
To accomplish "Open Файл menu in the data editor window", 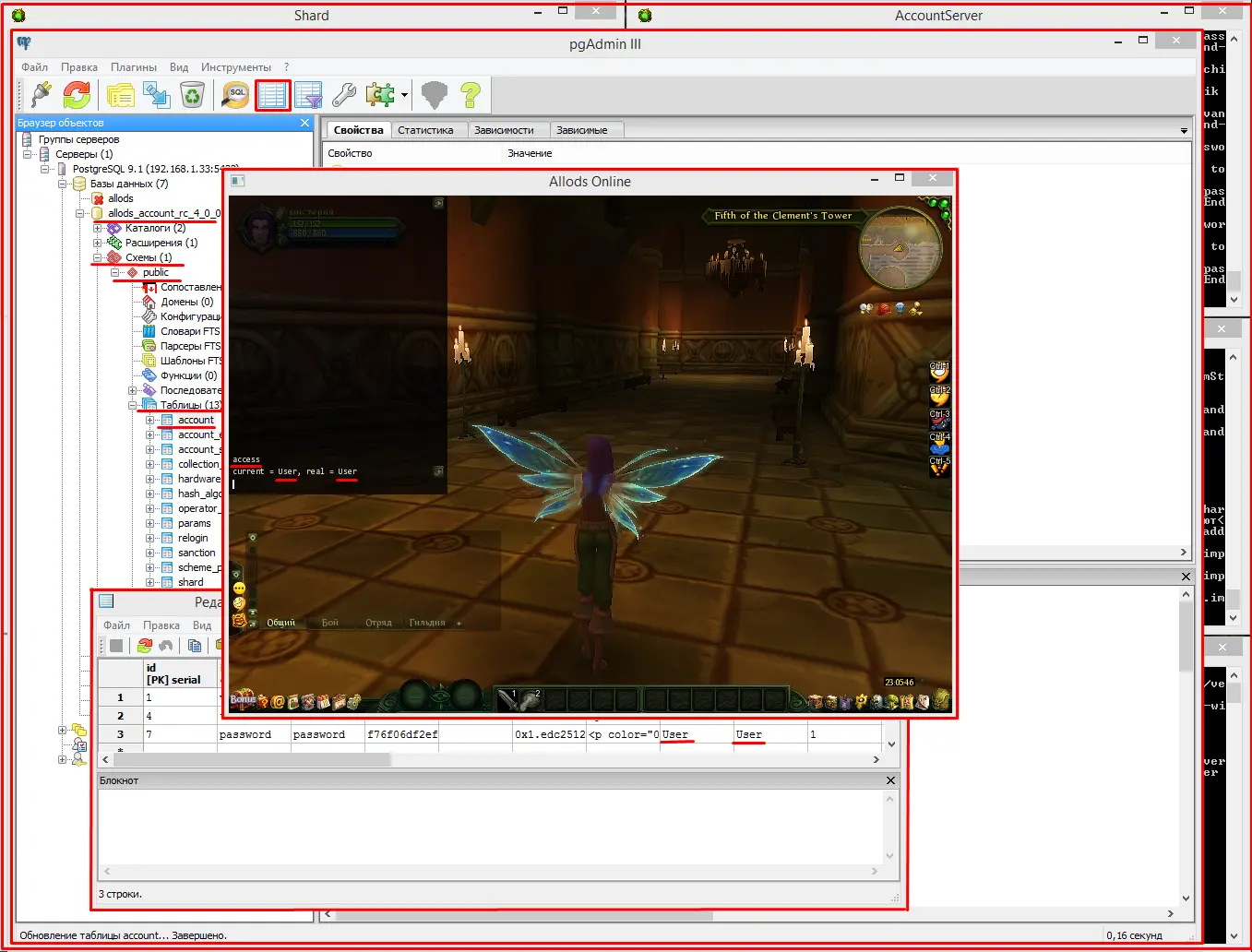I will tap(116, 625).
